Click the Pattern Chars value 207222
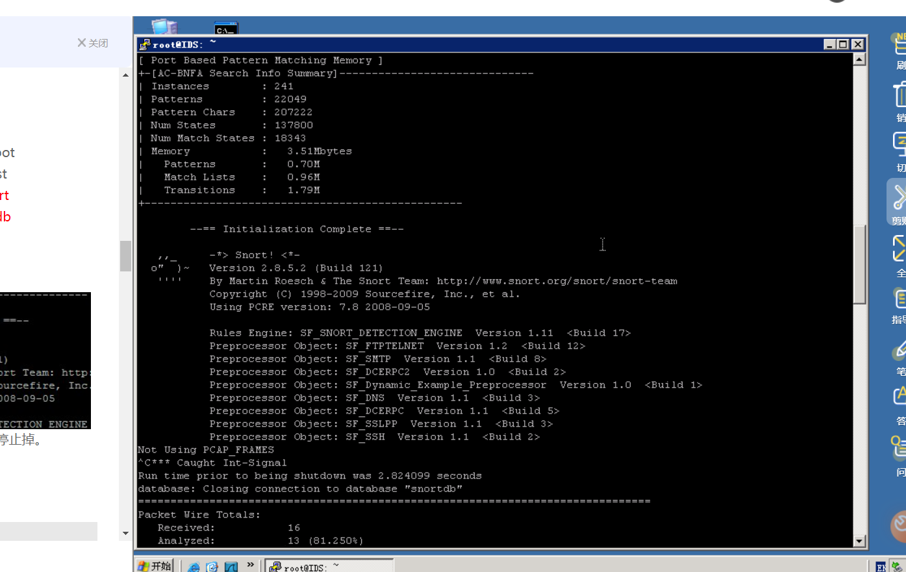This screenshot has height=572, width=906. pyautogui.click(x=294, y=112)
